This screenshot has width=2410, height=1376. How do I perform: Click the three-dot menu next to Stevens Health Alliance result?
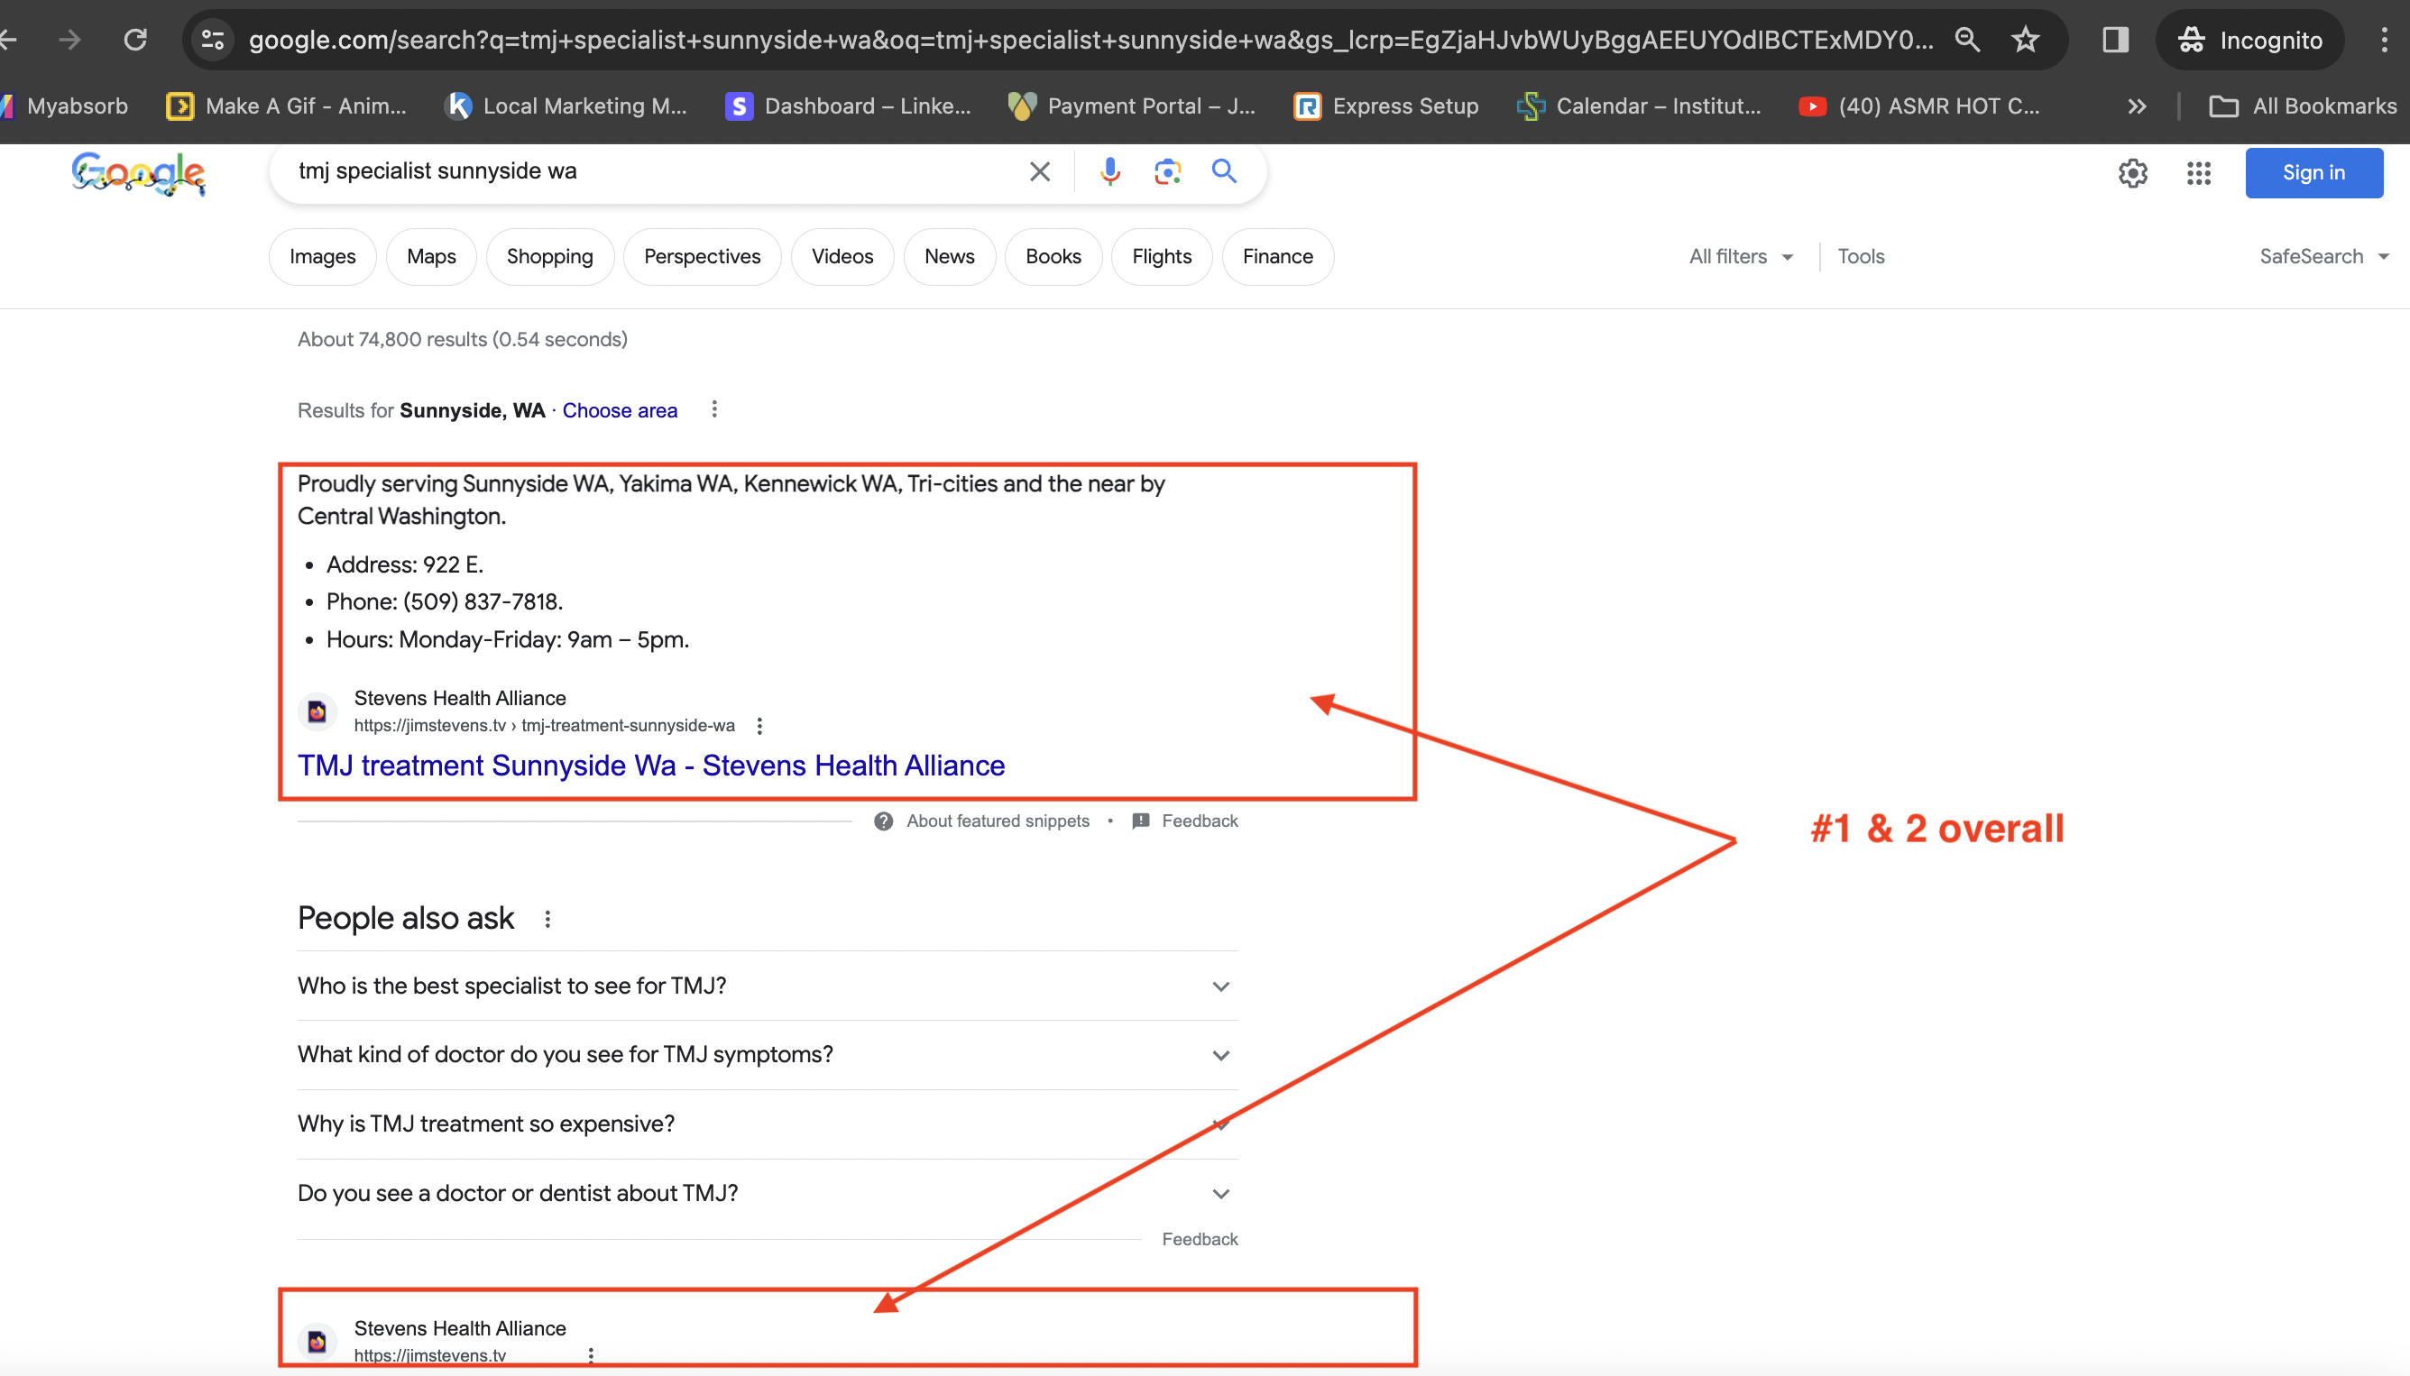click(x=759, y=724)
